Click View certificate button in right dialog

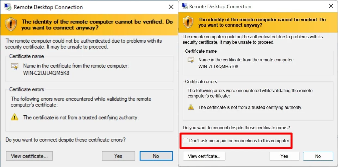coord(204,156)
